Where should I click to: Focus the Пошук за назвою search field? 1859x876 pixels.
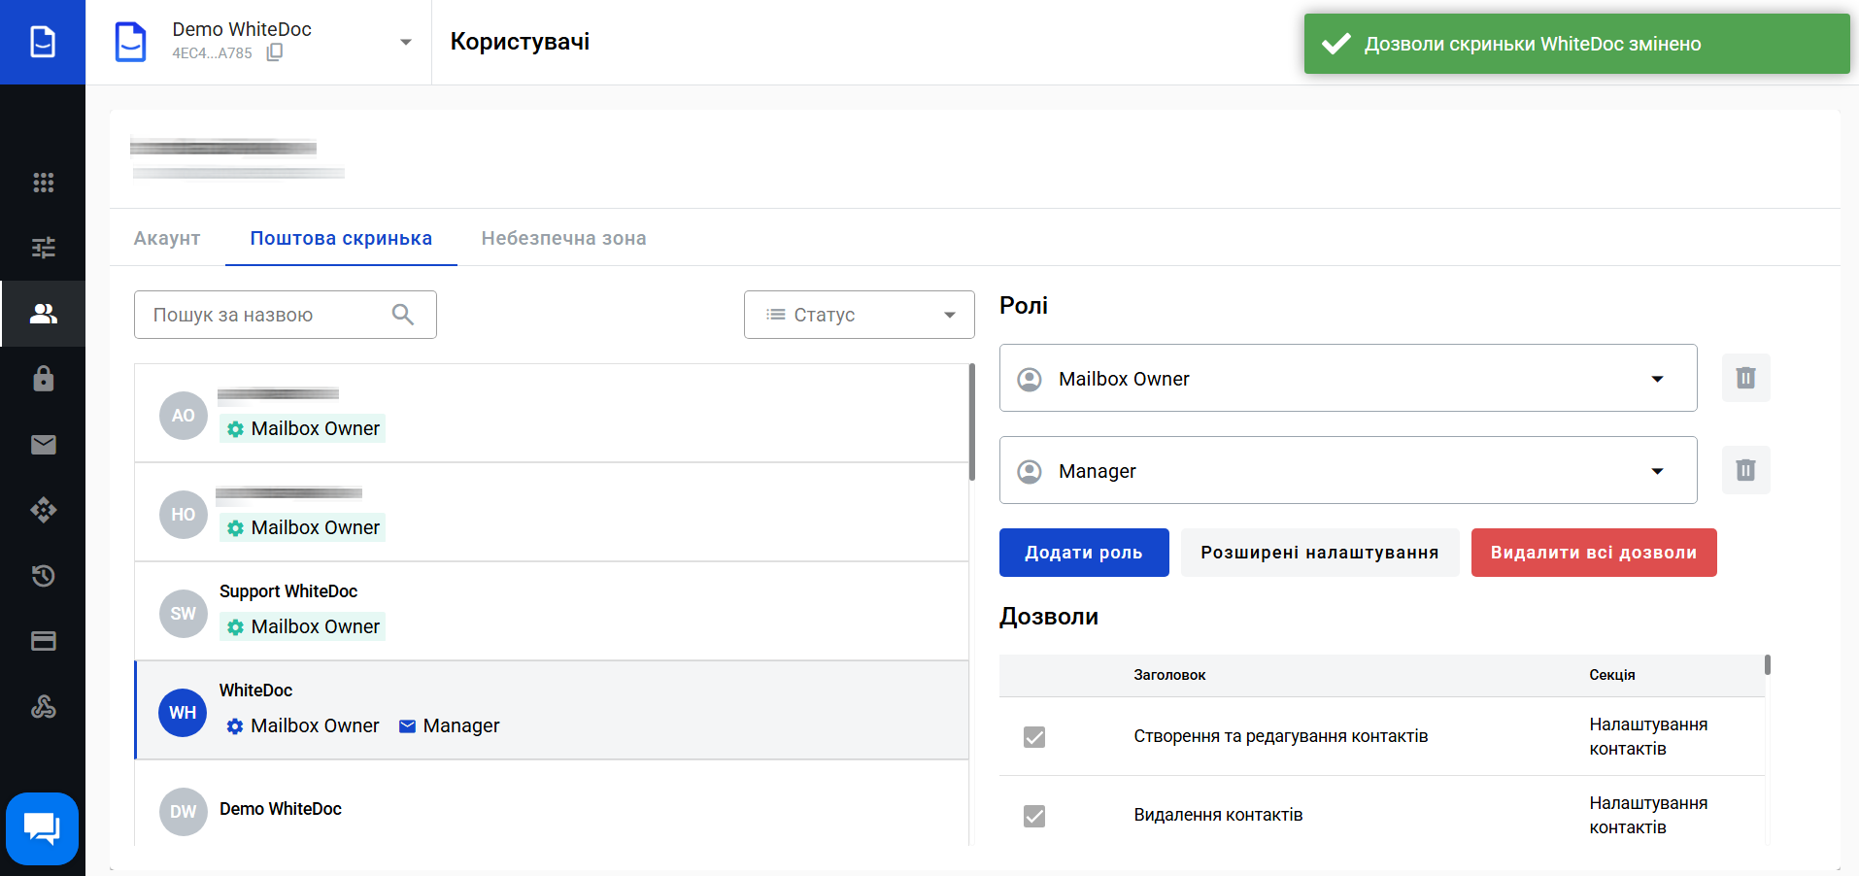coord(286,315)
